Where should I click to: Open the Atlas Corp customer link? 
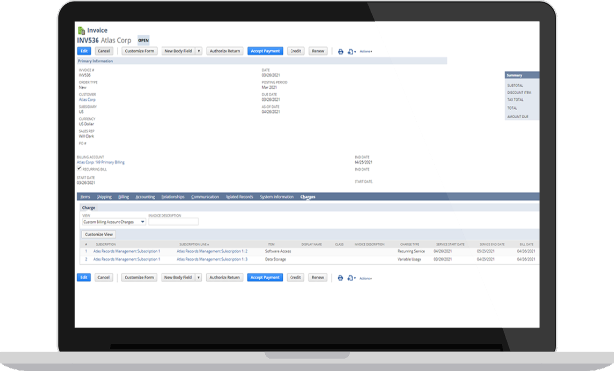87,100
